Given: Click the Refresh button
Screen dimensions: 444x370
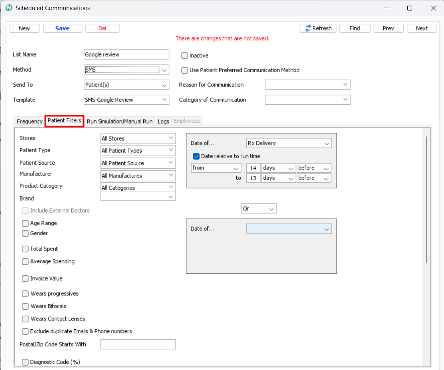Looking at the screenshot, I should [x=318, y=28].
